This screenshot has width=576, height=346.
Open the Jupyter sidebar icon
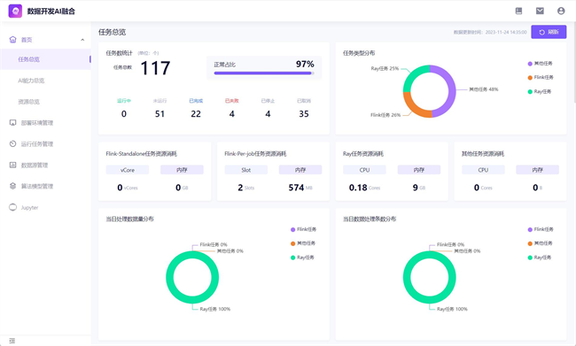(13, 207)
